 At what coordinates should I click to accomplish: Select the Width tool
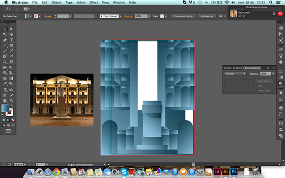tap(5, 67)
